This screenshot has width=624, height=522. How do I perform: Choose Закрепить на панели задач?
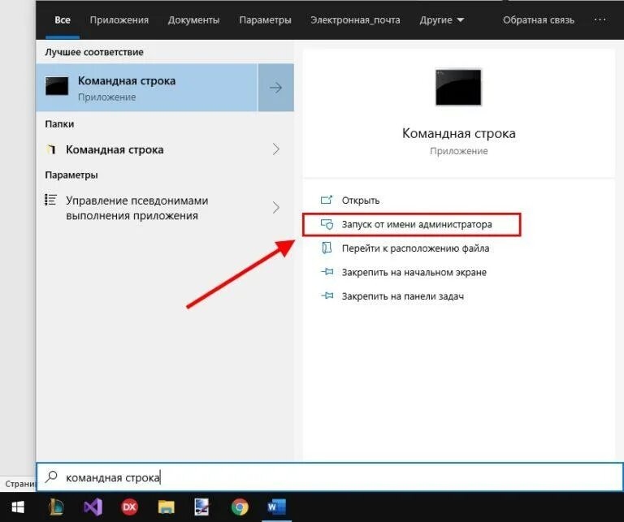click(x=403, y=296)
